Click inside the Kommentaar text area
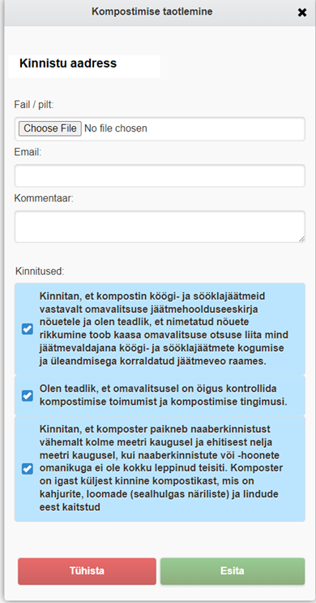Viewport: 316px width, 603px height. tap(160, 227)
